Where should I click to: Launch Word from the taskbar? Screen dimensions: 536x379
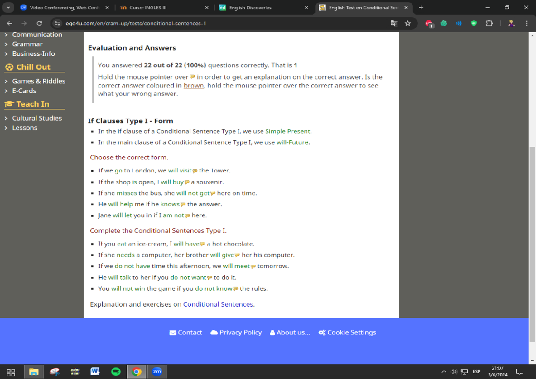coord(95,371)
